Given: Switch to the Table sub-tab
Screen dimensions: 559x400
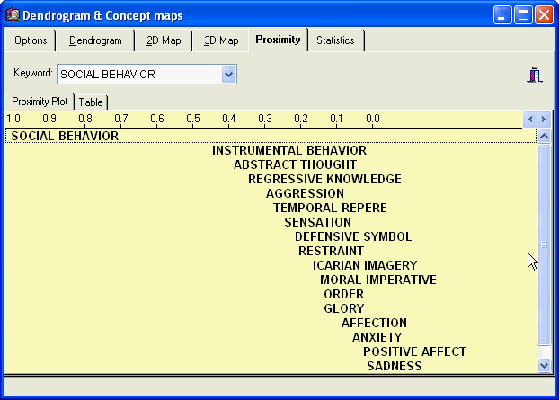Looking at the screenshot, I should coord(91,102).
